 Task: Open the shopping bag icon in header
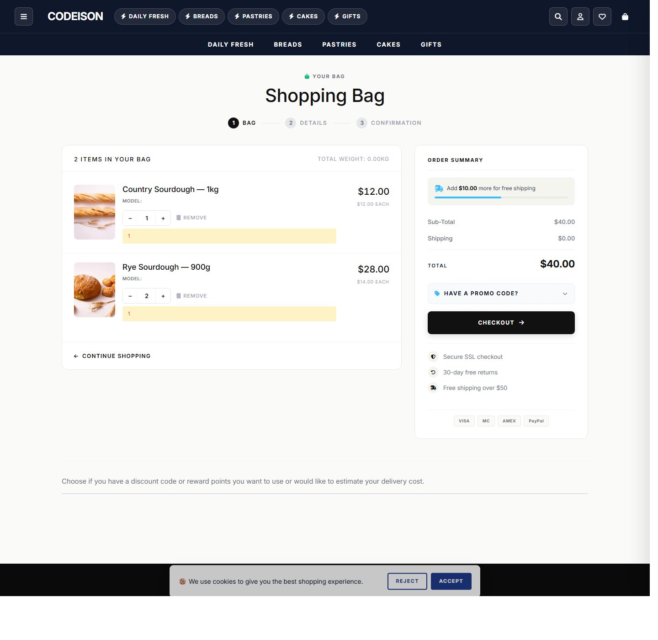pos(625,16)
